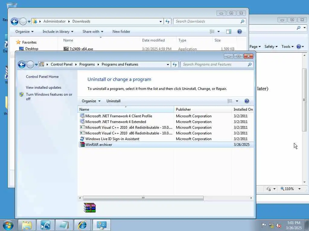The width and height of the screenshot is (309, 231).
Task: Click the second pinned taskbar application icon
Action: click(45, 225)
